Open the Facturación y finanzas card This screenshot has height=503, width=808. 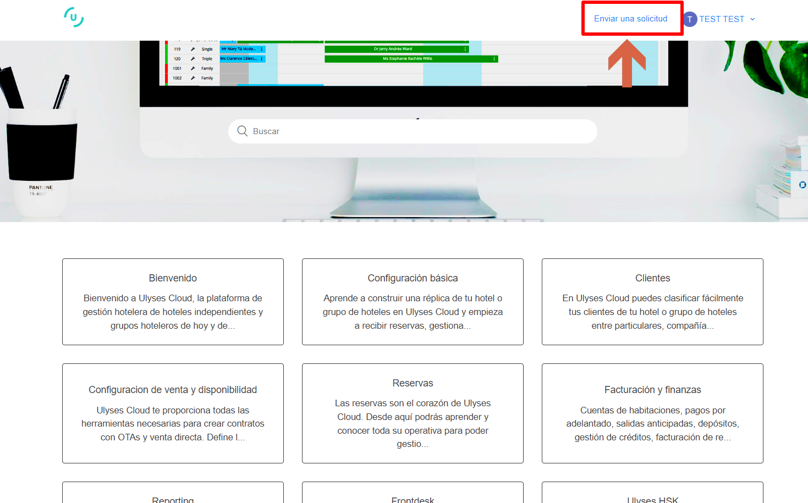point(652,413)
